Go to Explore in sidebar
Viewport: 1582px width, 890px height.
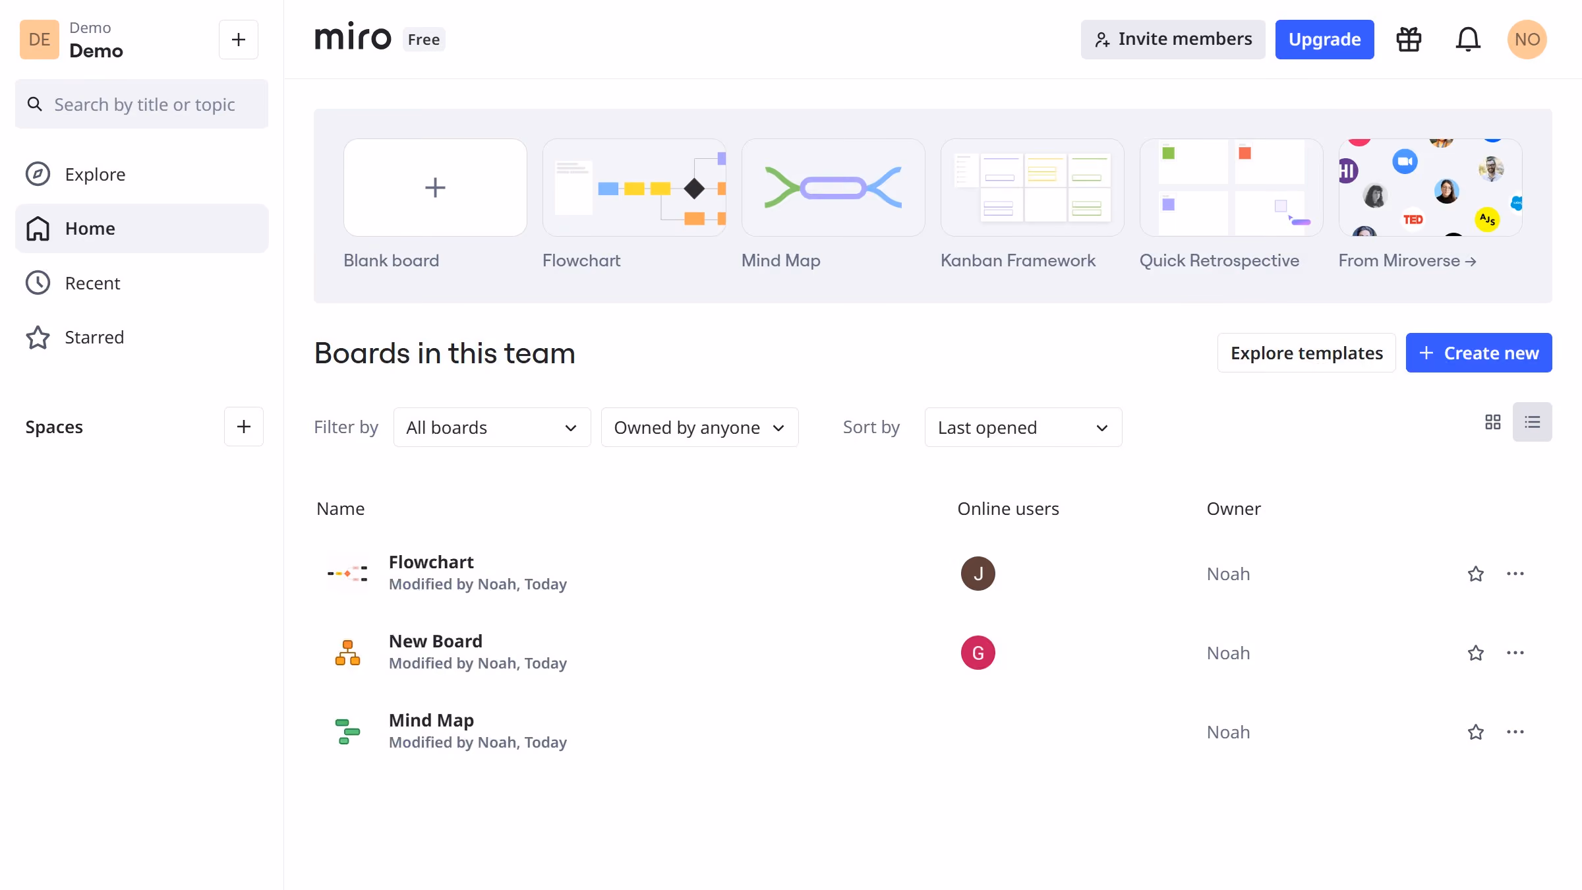142,174
